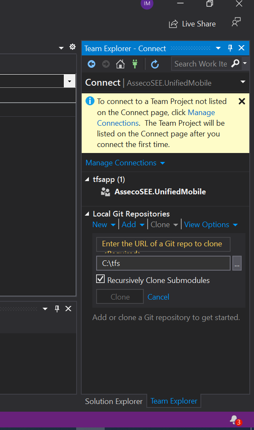
Task: Click the 'Add or clone a Git repository' hint text
Action: pyautogui.click(x=166, y=317)
